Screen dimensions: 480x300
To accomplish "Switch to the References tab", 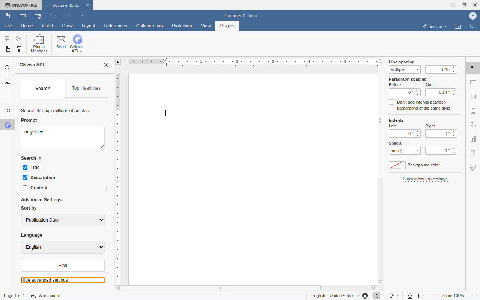I will pos(116,26).
